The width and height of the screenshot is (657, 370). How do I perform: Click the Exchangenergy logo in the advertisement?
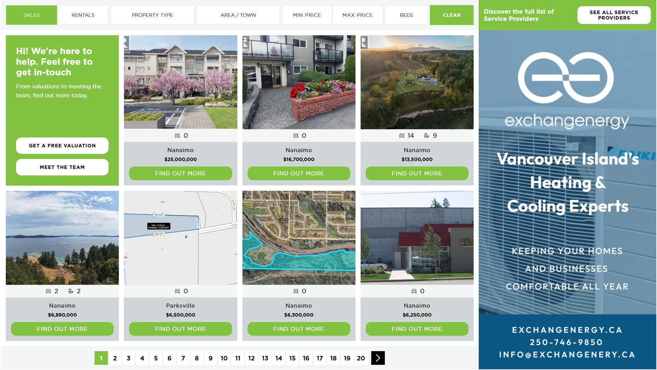pos(566,78)
